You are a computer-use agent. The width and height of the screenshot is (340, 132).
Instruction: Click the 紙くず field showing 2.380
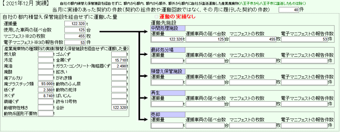tap(45, 90)
